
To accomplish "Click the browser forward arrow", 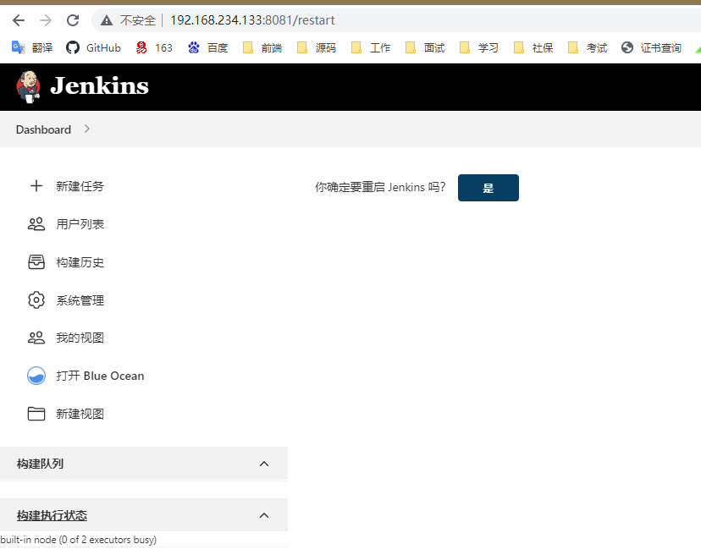I will pyautogui.click(x=46, y=20).
